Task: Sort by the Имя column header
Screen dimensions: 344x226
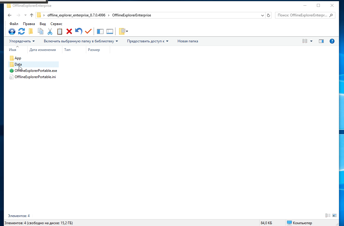Action: coord(18,50)
